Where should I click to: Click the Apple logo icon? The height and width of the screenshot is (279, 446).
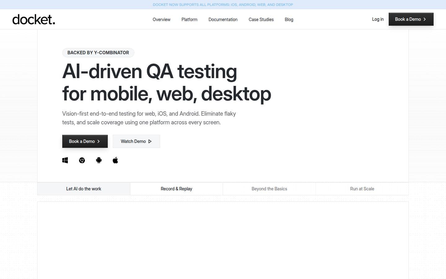tap(116, 160)
